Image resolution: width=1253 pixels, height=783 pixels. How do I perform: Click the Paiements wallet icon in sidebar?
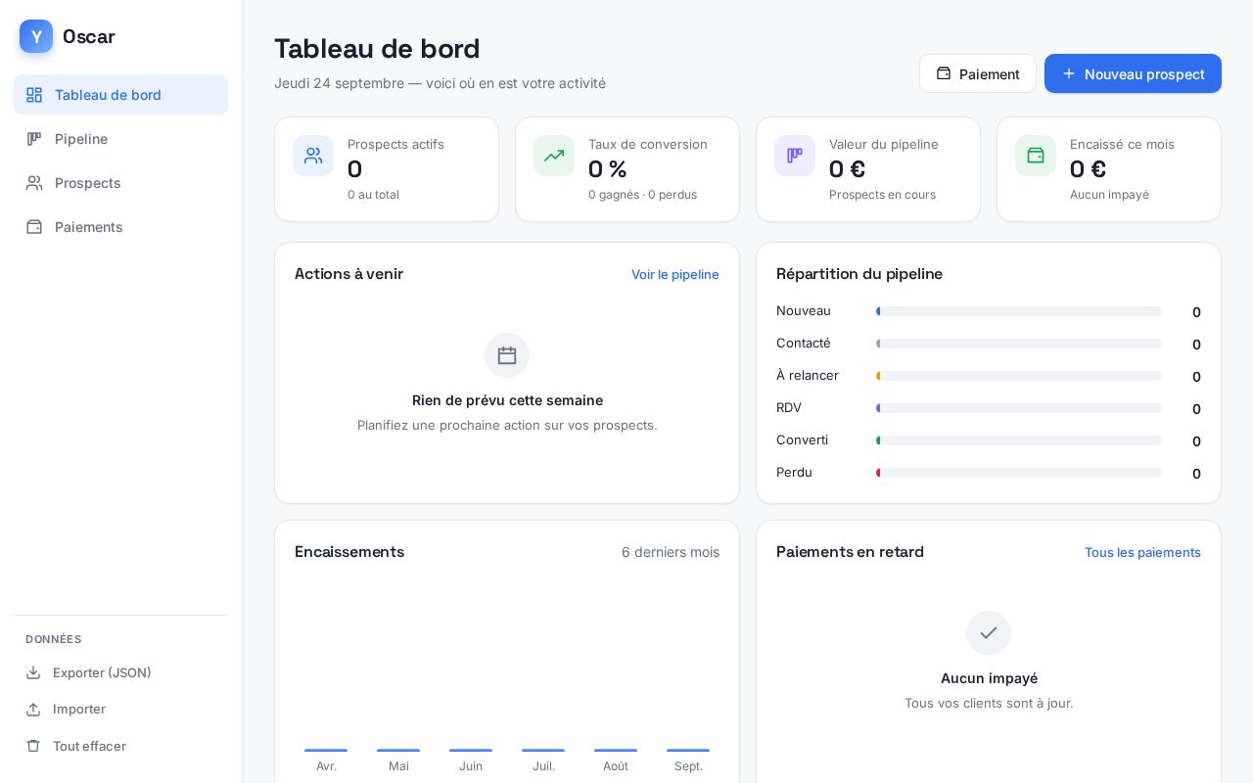34,227
